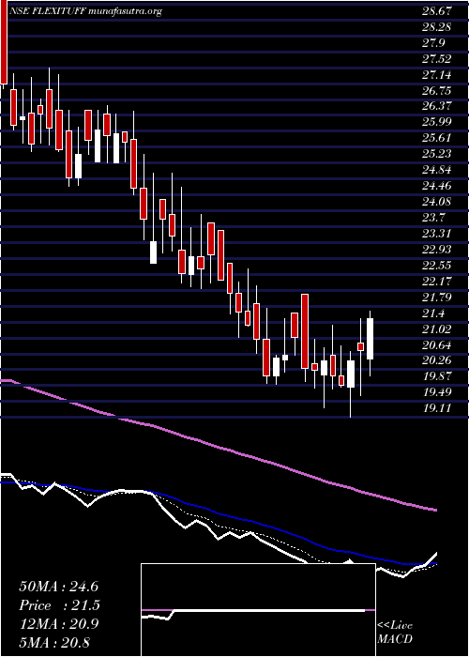Select the 24.84 price level
This screenshot has height=657, width=469.
click(x=437, y=171)
